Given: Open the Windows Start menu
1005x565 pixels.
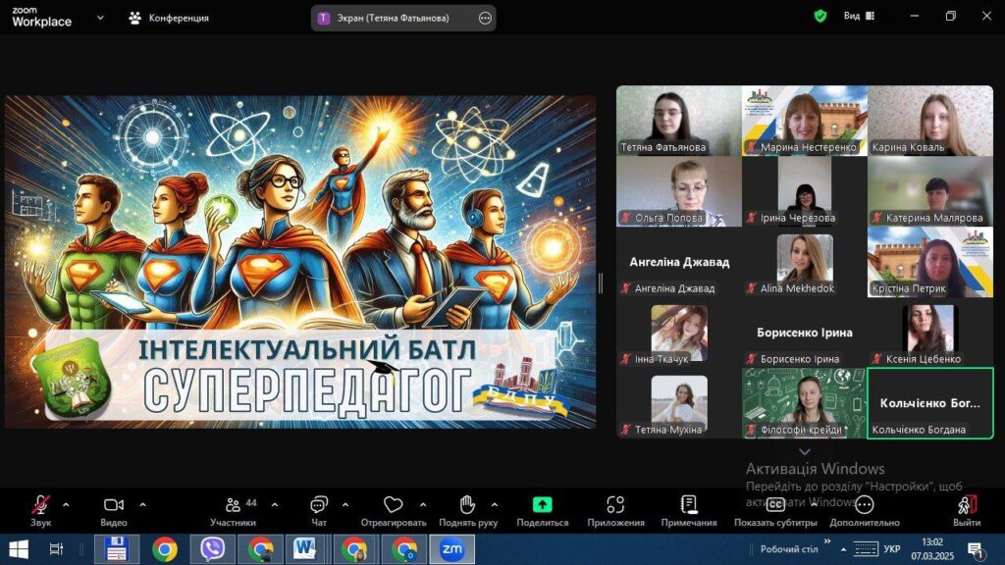Looking at the screenshot, I should click(x=19, y=549).
